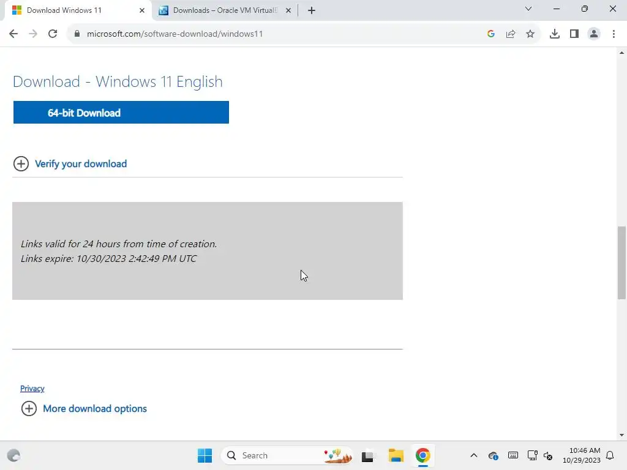
Task: Click the 64-bit Download button
Action: point(121,113)
